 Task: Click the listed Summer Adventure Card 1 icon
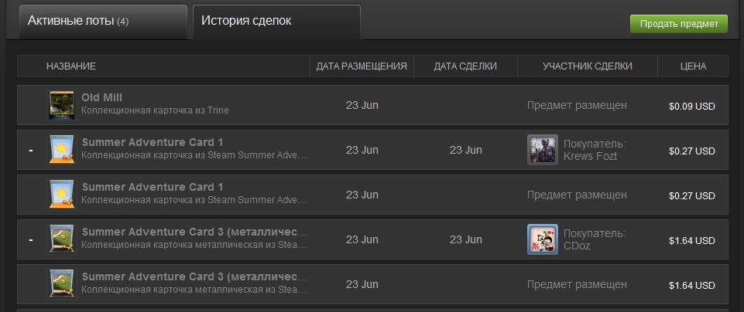click(x=62, y=195)
